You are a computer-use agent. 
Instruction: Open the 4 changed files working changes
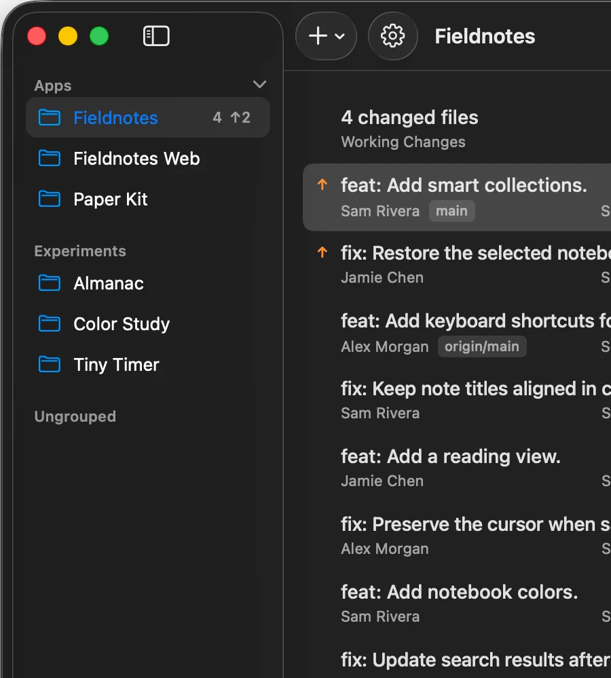(457, 129)
